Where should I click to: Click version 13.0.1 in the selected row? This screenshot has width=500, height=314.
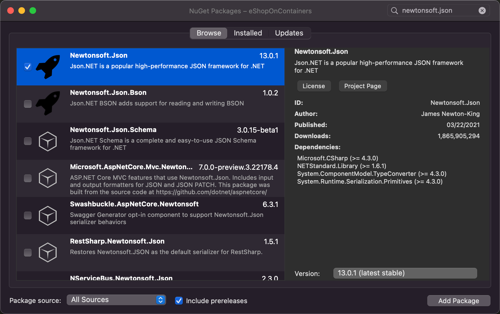coord(269,56)
